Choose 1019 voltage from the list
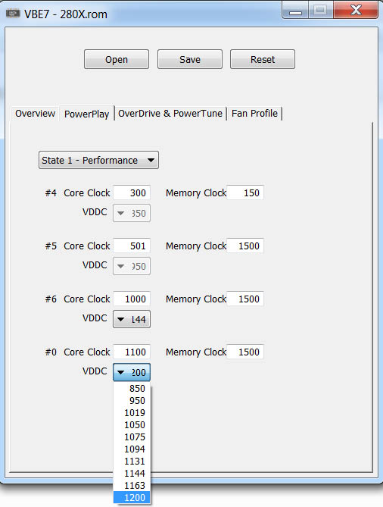 tap(132, 412)
